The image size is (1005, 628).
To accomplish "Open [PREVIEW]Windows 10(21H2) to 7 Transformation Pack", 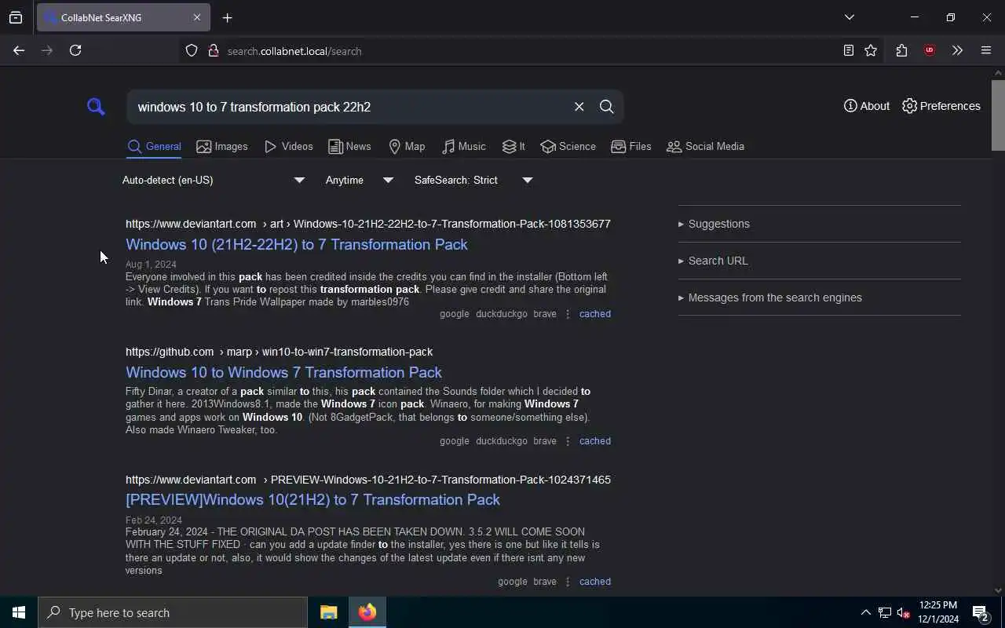I will (x=312, y=500).
